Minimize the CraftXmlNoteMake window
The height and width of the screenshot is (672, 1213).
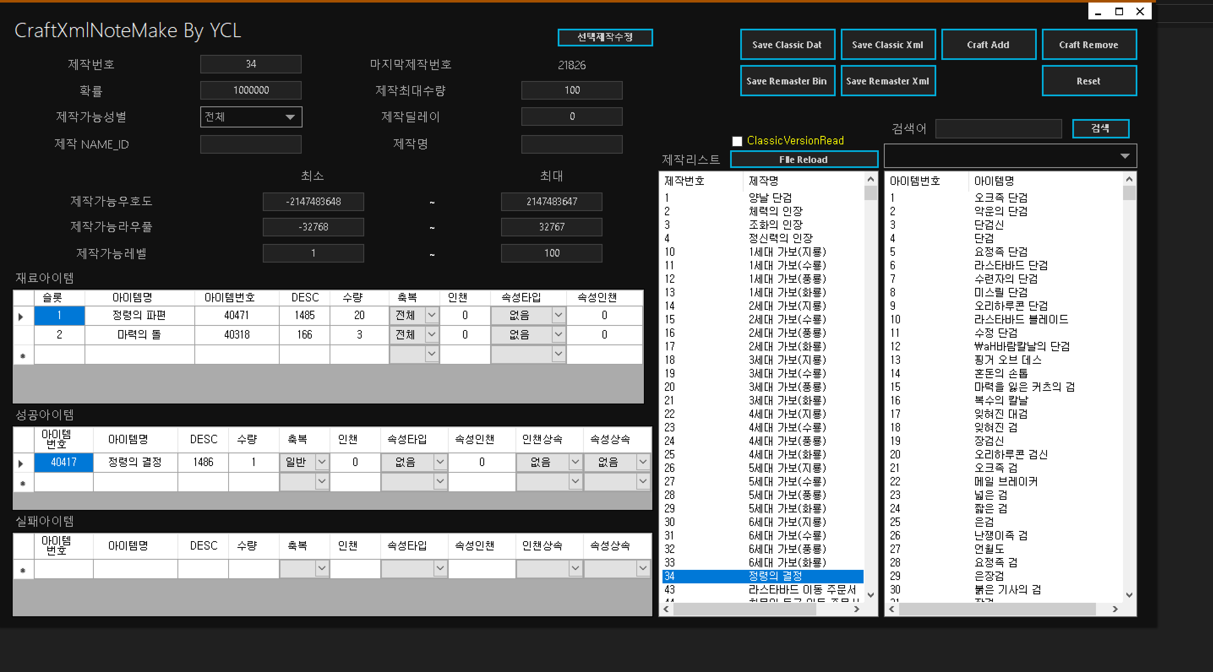tap(1098, 11)
